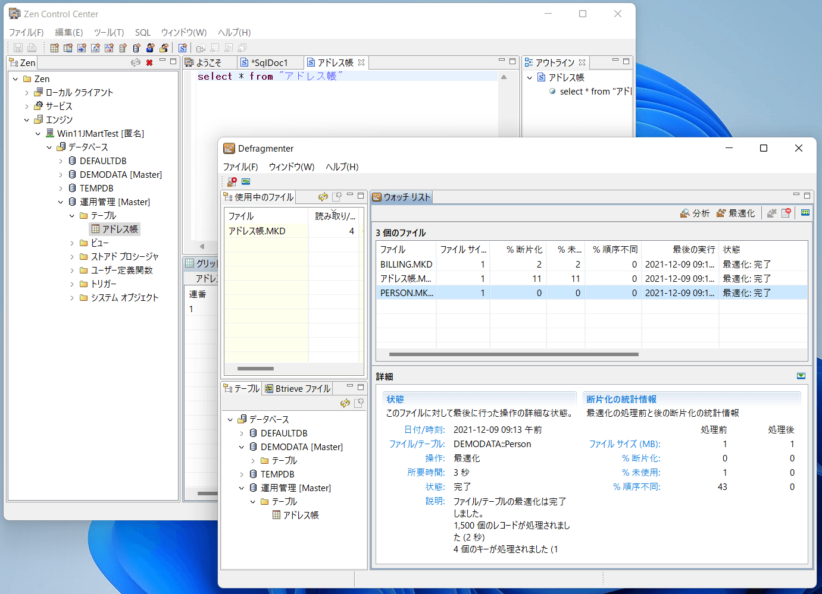The image size is (822, 594).
Task: Refresh the 使用中のファイル list
Action: (x=323, y=197)
